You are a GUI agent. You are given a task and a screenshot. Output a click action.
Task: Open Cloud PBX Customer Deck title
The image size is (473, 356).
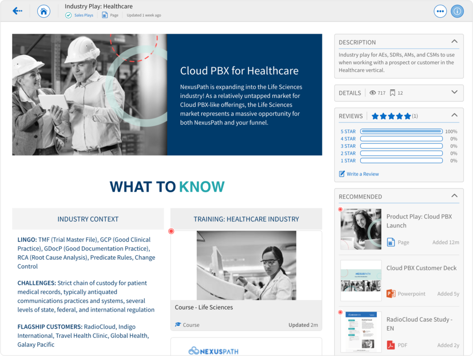pos(421,268)
